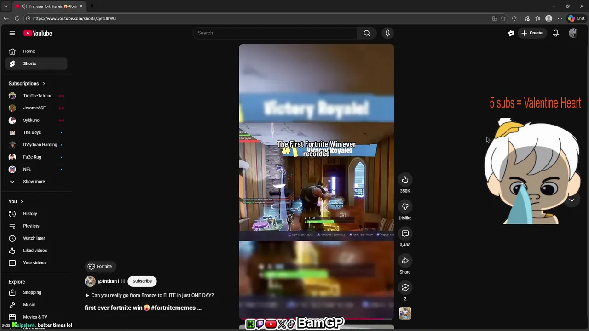Open Your videos
The width and height of the screenshot is (589, 331).
[x=36, y=263]
